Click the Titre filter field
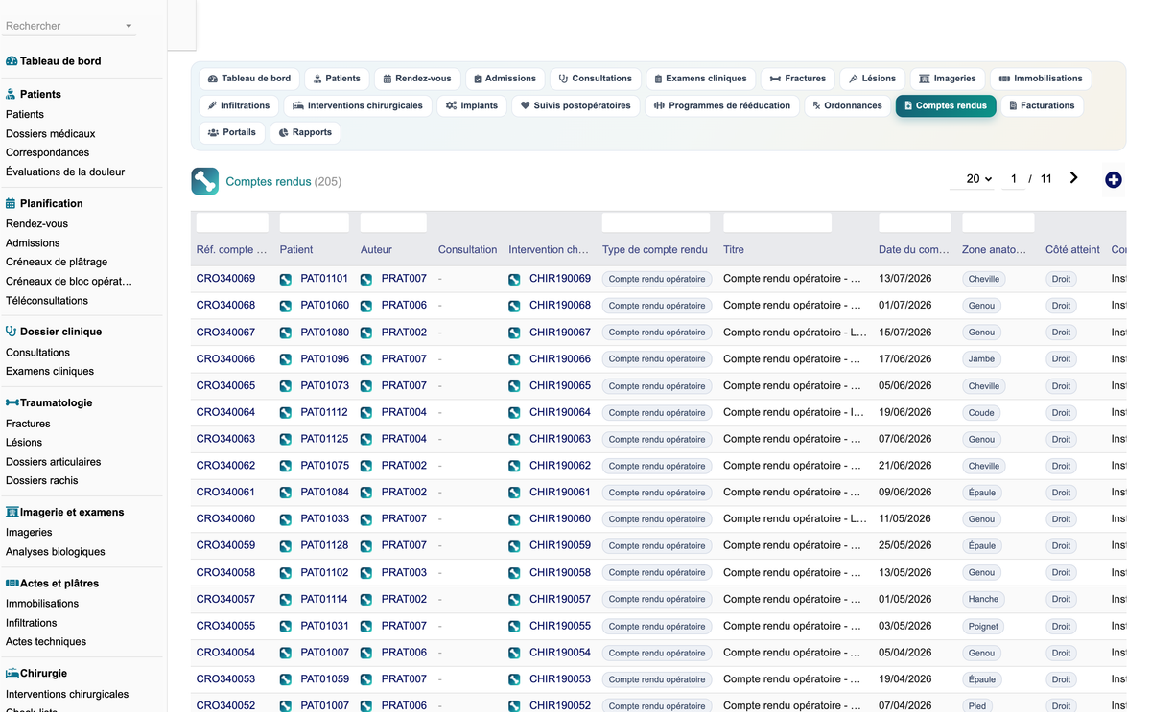 click(777, 222)
